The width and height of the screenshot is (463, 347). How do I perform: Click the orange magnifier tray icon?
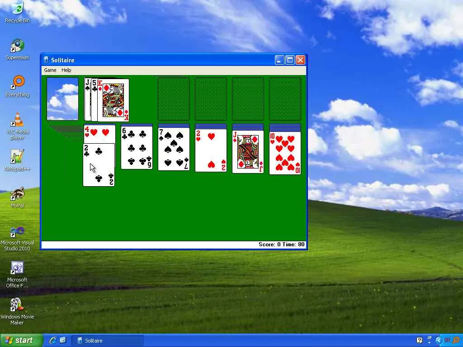457,341
